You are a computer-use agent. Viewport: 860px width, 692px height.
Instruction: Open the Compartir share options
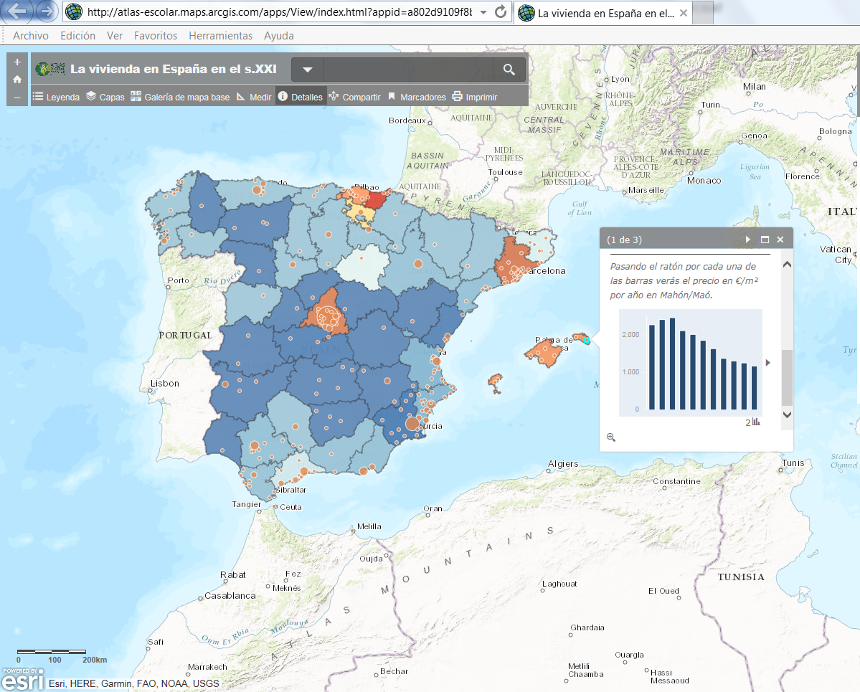coord(355,97)
